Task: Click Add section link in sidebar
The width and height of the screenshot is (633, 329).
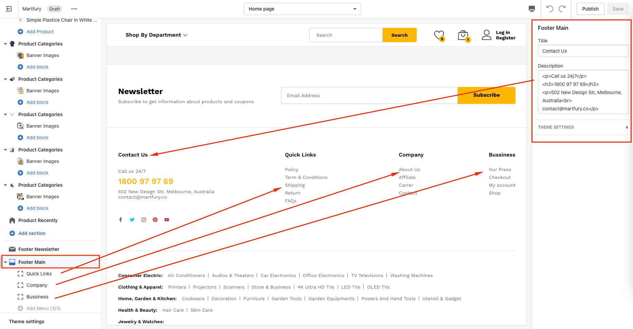Action: coord(32,233)
